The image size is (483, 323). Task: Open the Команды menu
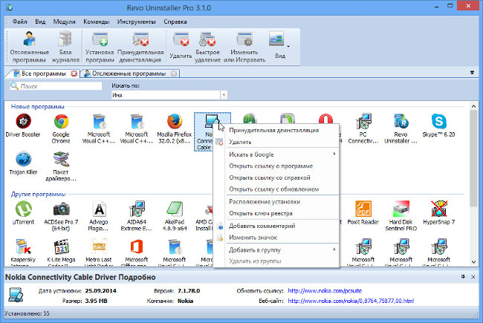pos(97,22)
